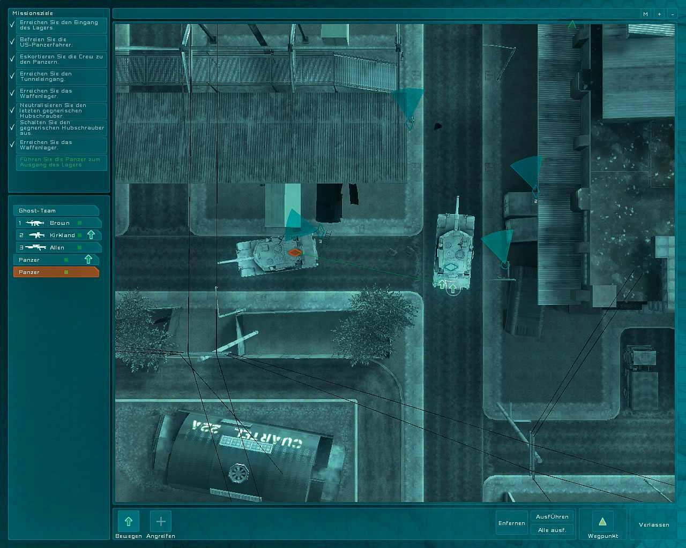Select team member Kirkland

(58, 235)
